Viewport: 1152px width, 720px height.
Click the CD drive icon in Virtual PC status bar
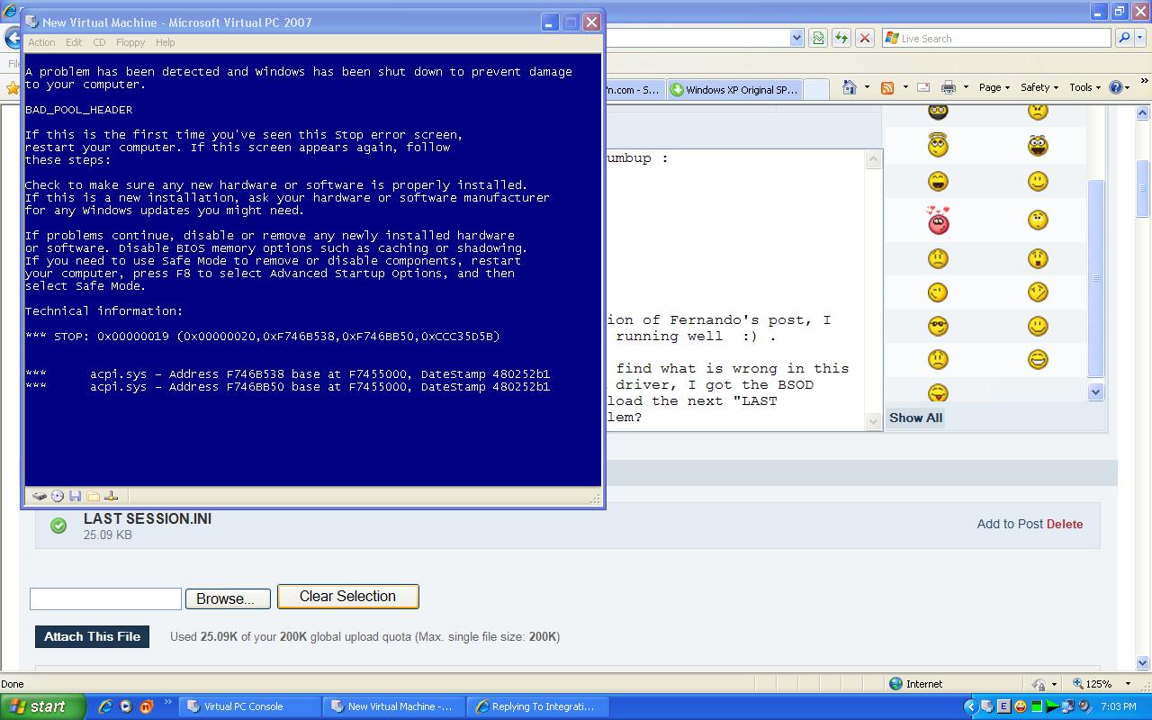point(58,496)
